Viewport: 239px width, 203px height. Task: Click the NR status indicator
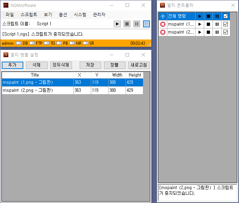[75, 43]
